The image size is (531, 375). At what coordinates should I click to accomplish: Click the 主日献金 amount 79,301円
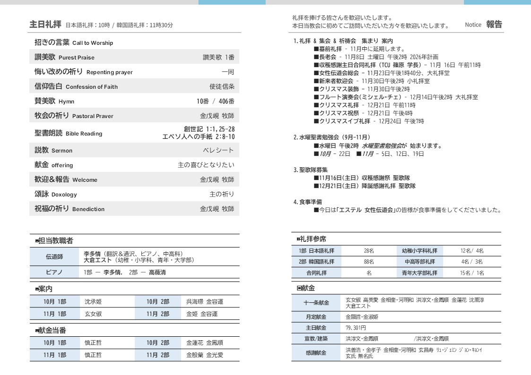(356, 328)
